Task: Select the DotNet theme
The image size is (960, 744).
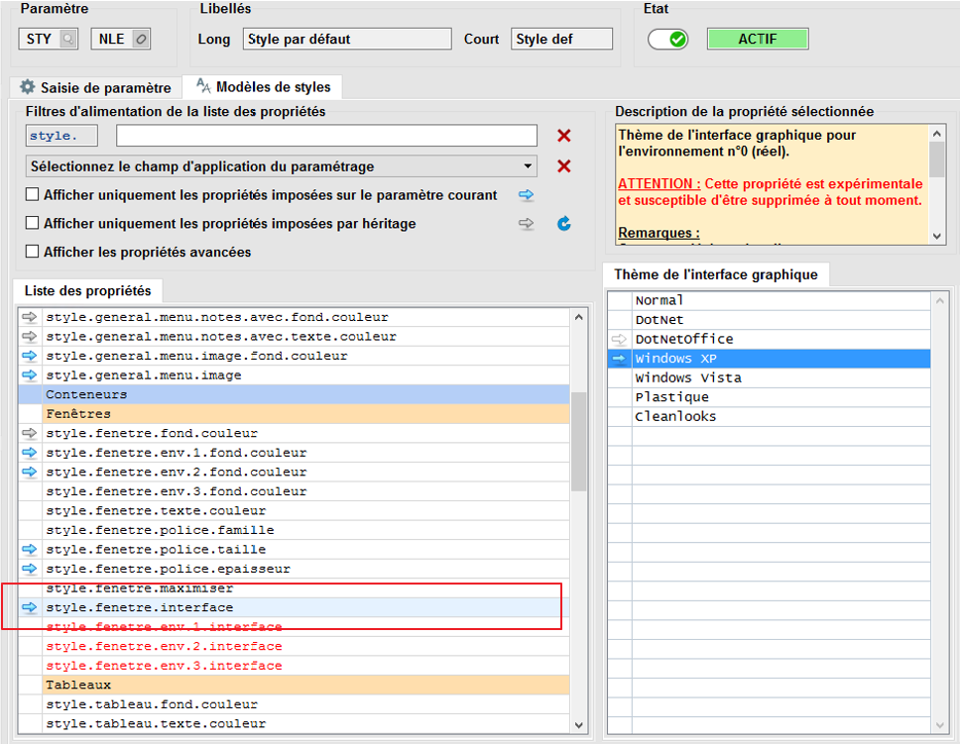Action: (x=780, y=320)
